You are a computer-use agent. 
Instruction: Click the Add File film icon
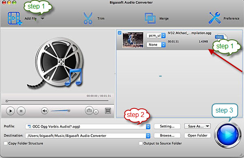(x=15, y=19)
